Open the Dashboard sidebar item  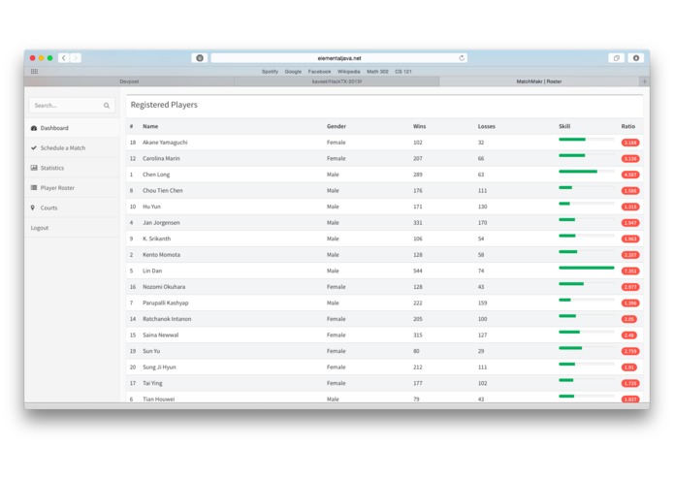point(72,128)
